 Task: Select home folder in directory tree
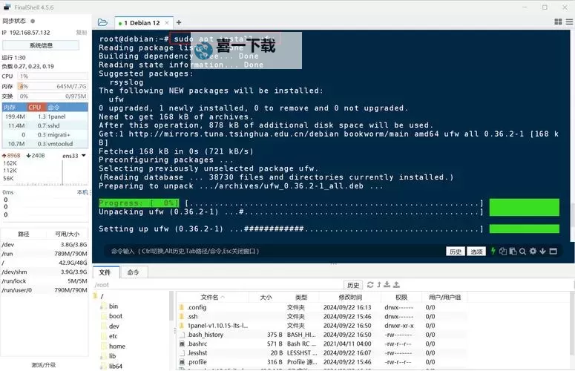[x=117, y=346]
